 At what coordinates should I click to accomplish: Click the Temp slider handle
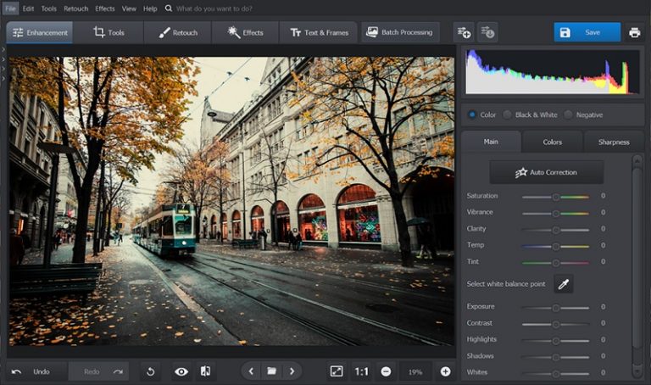555,246
